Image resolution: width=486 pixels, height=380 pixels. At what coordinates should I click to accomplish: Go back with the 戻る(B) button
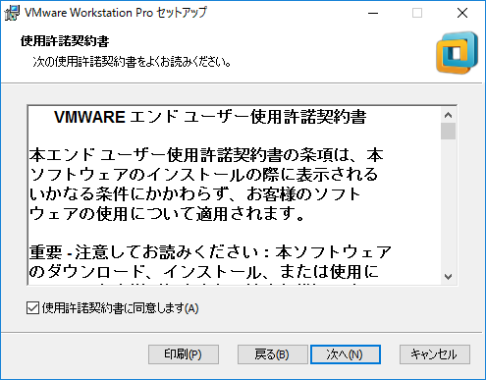pos(272,354)
